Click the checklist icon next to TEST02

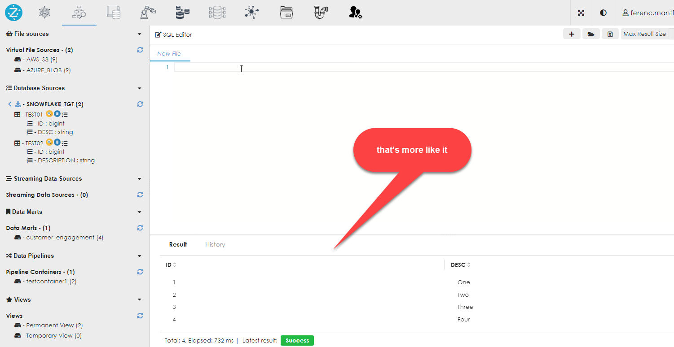pos(65,143)
